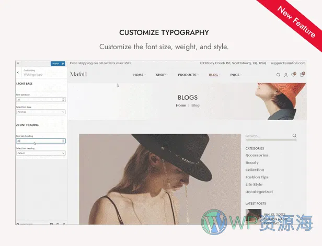Open the header search magnifier icon

pos(278,75)
